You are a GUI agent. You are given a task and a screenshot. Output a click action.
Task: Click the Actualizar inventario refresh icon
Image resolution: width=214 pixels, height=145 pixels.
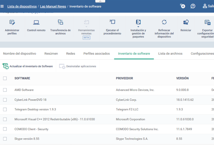5,66
